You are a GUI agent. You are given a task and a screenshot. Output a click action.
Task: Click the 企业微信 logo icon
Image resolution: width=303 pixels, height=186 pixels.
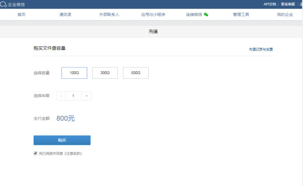tap(3, 4)
